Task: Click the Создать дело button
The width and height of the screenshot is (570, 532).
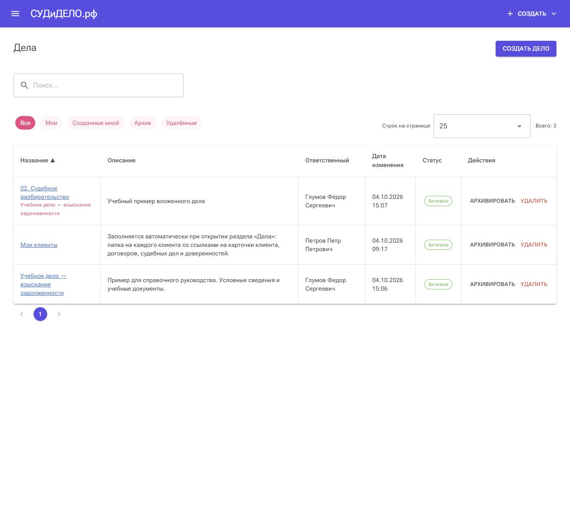Action: click(x=526, y=48)
